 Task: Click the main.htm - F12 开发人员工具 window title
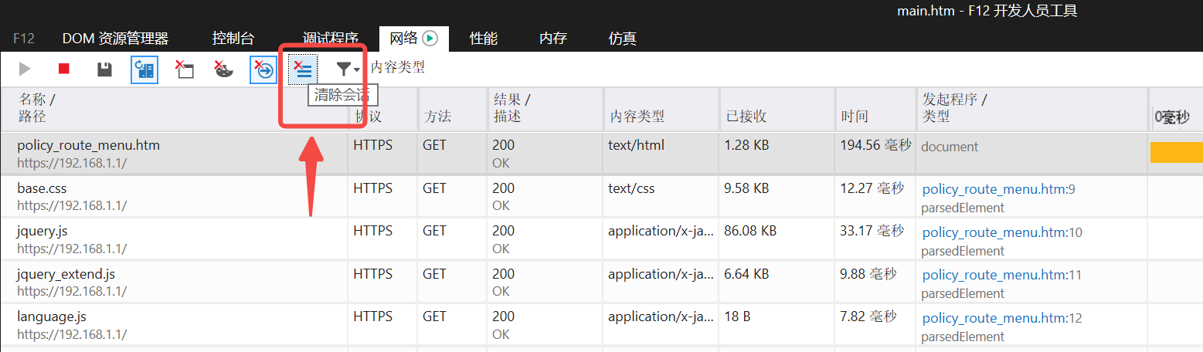click(987, 11)
